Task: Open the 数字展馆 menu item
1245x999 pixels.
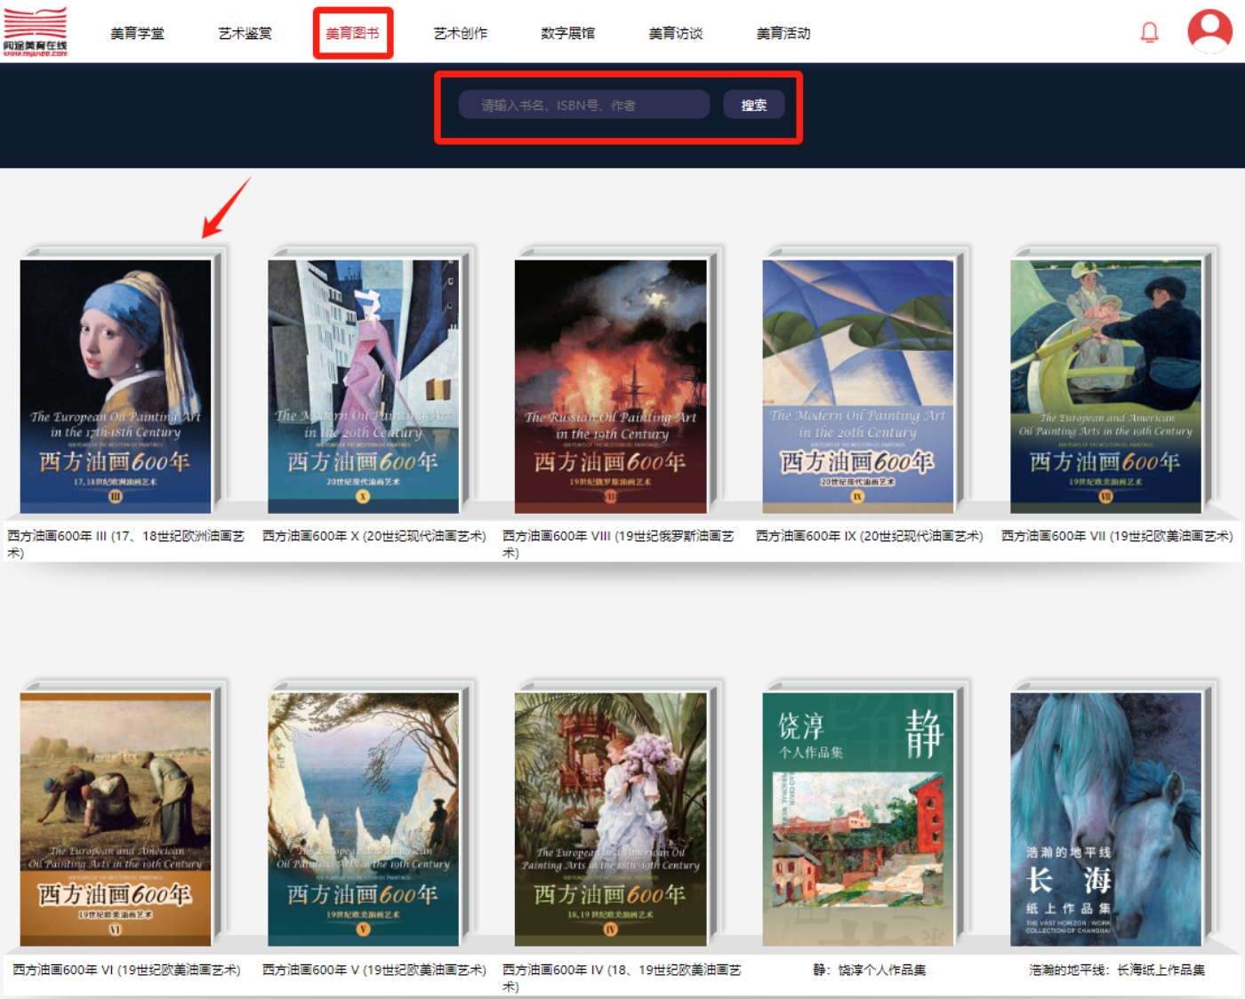Action: click(567, 33)
